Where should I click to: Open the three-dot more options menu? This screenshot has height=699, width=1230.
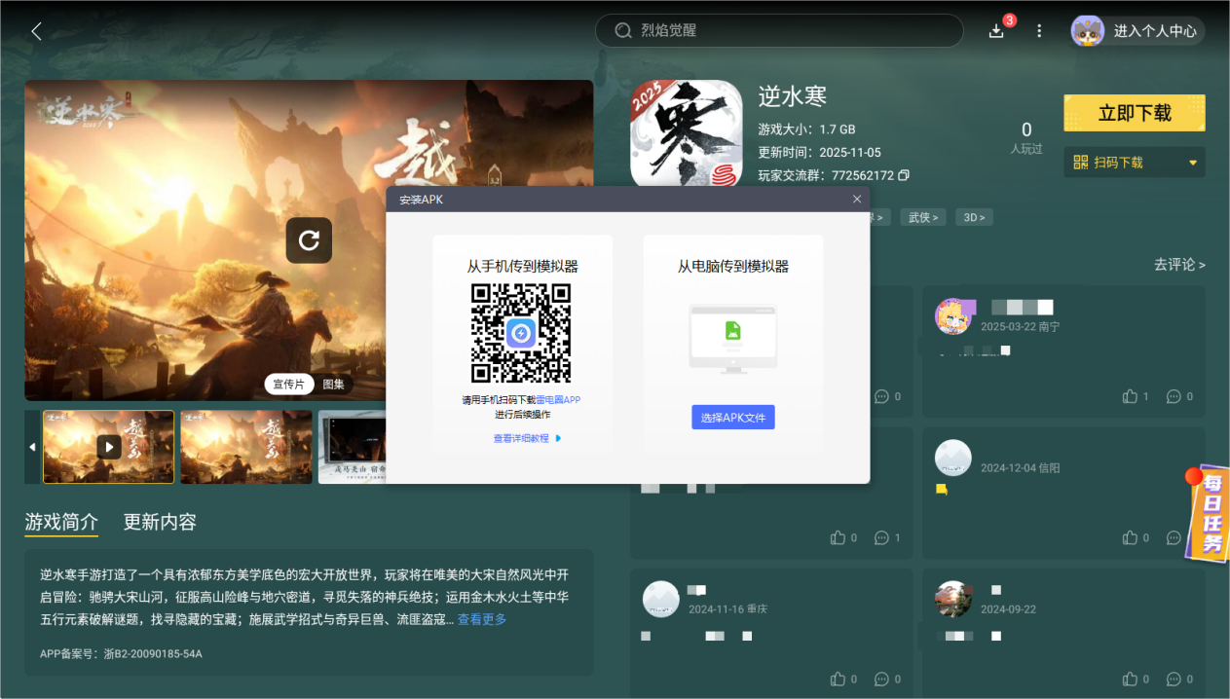[1039, 31]
